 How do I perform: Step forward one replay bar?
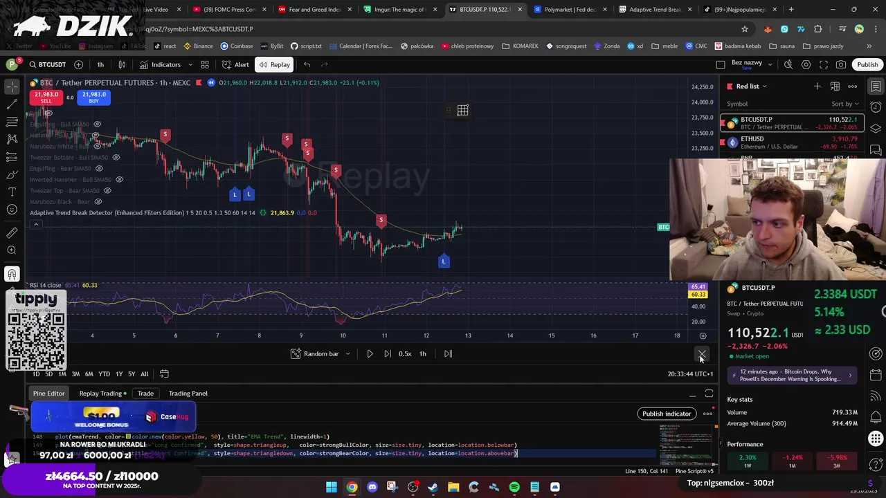click(387, 353)
